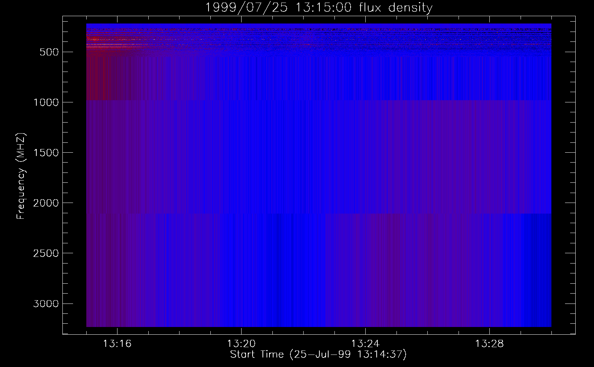Click the 13:20 time tick label

[x=241, y=344]
